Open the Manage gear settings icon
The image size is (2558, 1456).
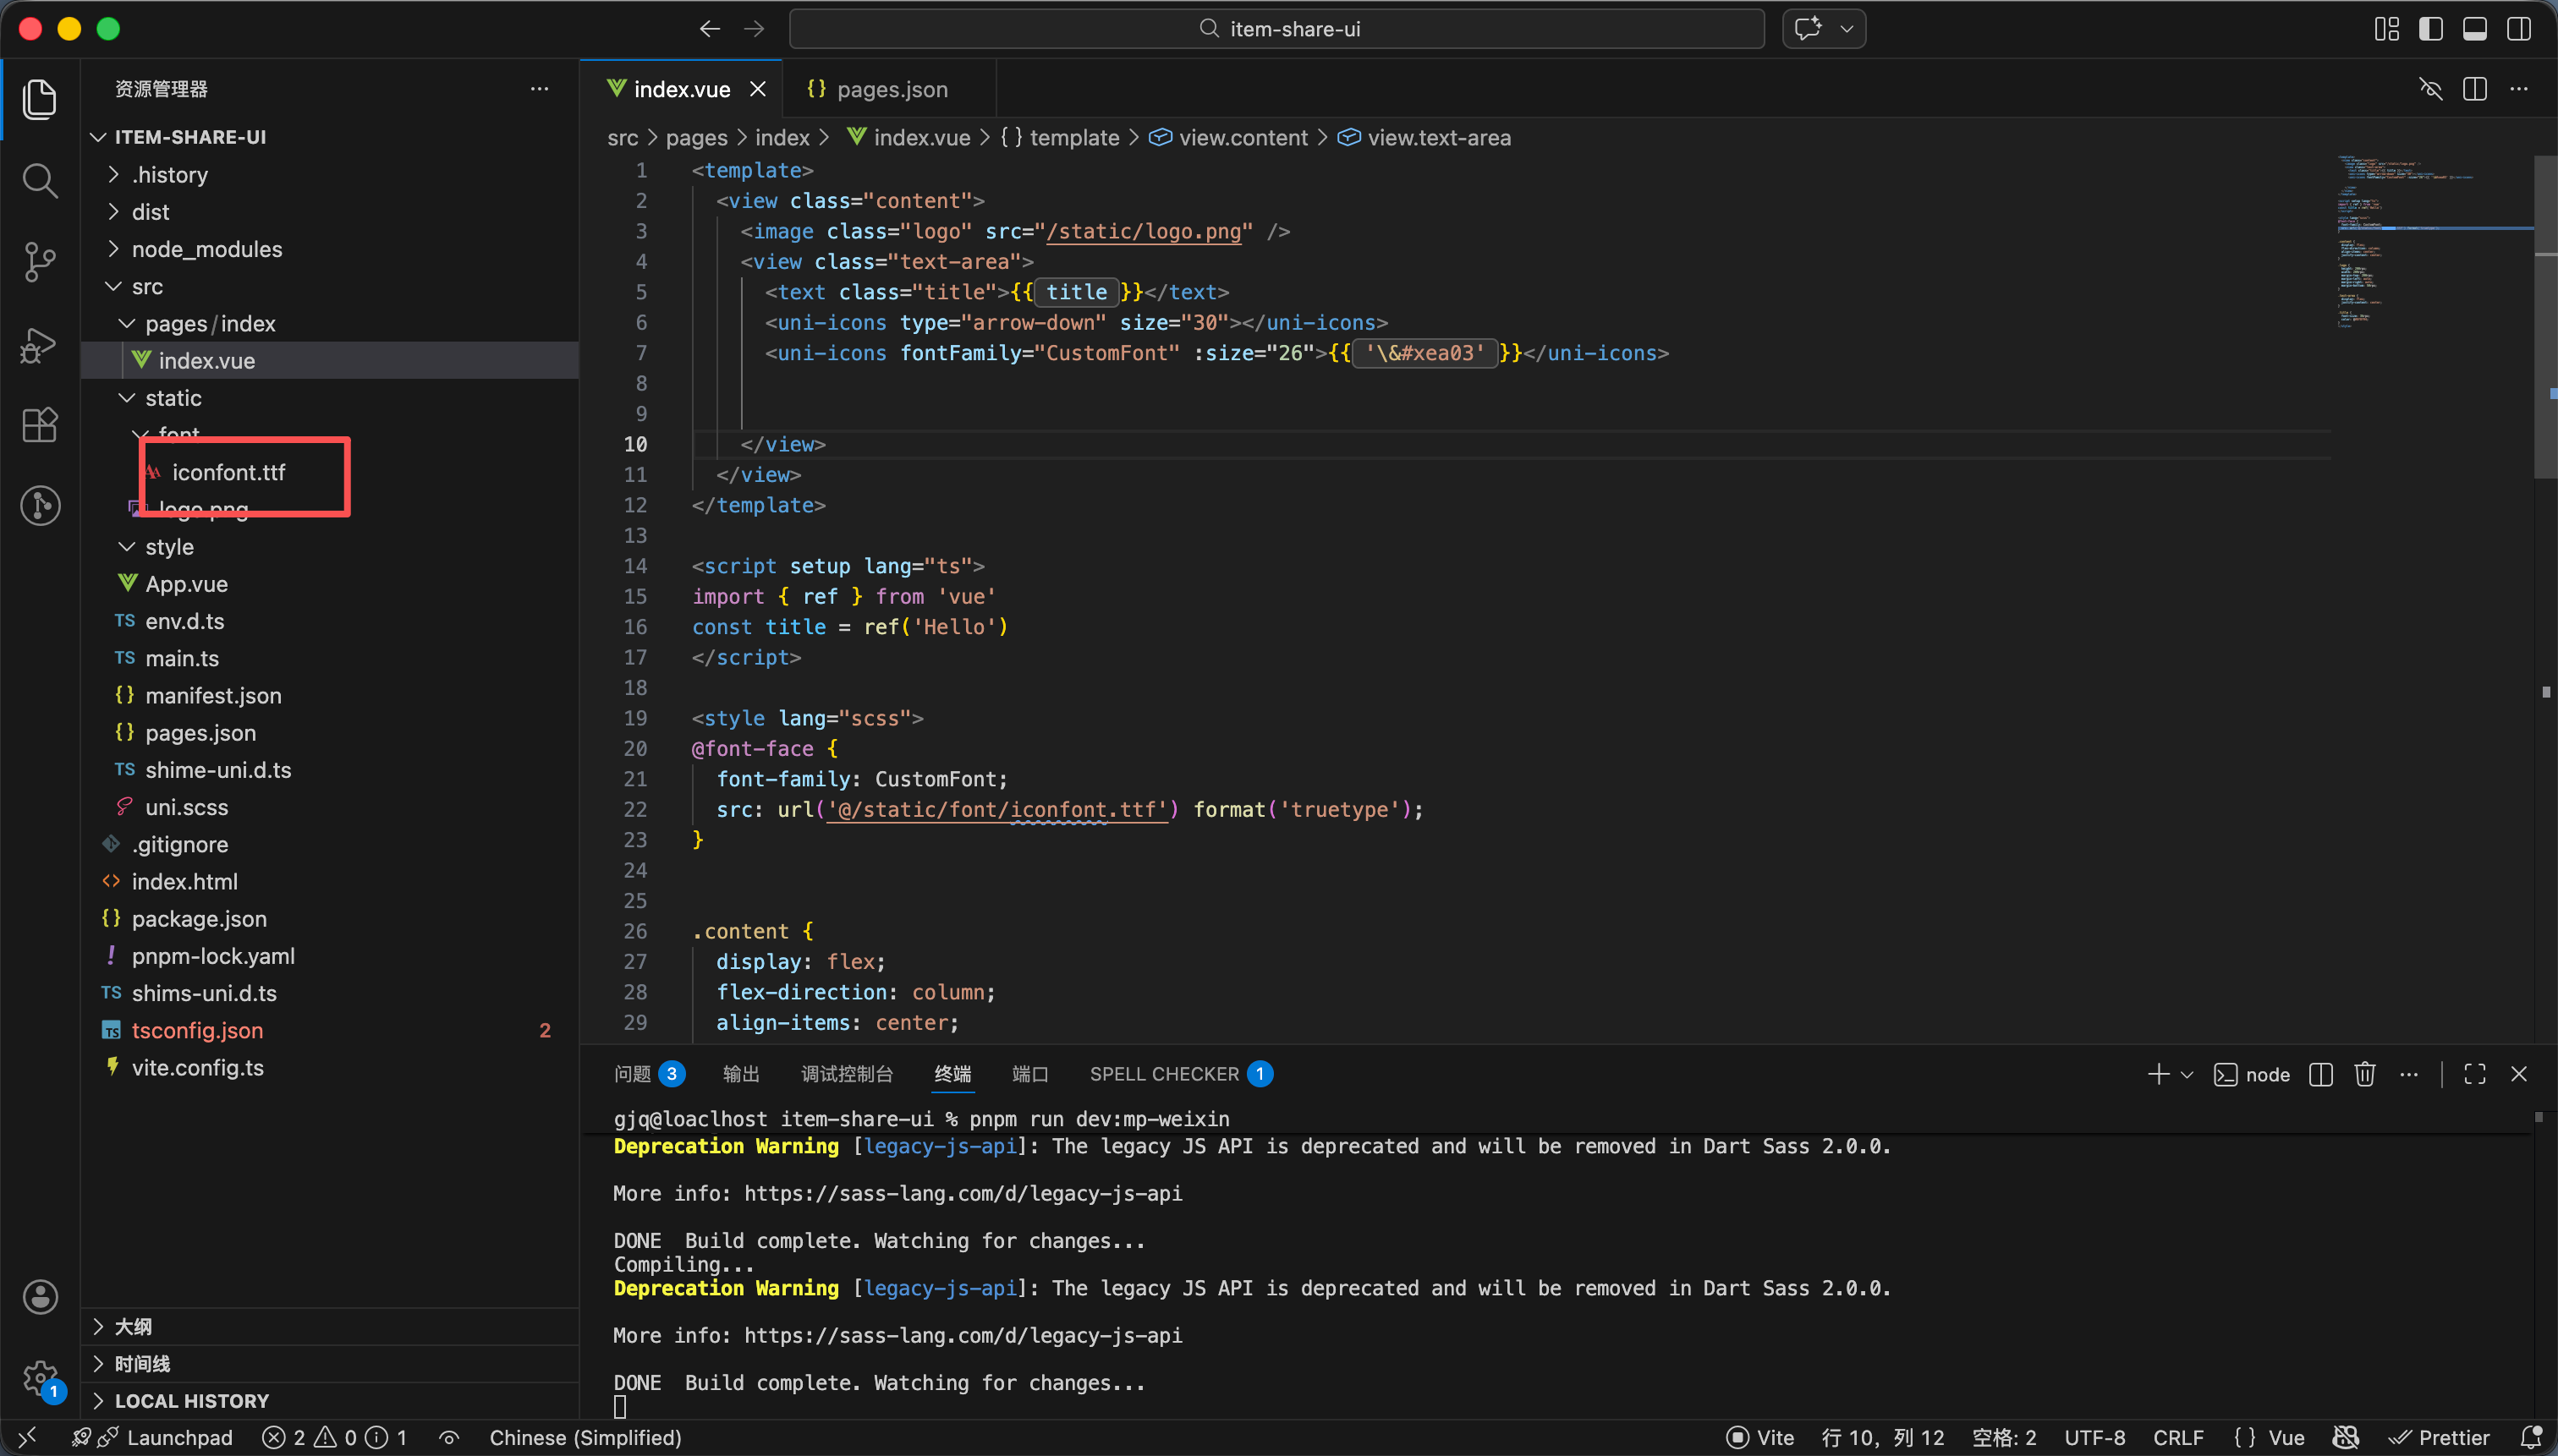(40, 1378)
